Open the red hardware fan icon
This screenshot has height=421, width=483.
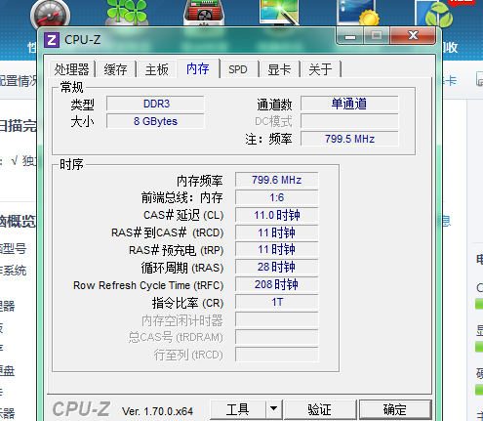204,13
